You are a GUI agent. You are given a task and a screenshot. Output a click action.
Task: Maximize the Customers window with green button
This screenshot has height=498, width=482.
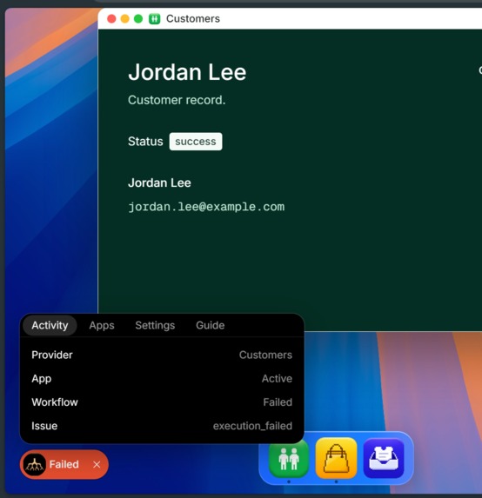tap(138, 19)
